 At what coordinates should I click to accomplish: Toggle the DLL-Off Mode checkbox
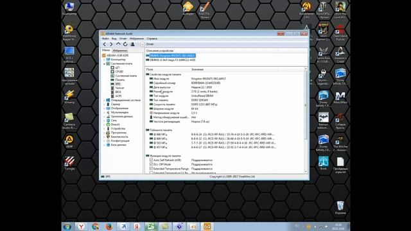point(152,164)
